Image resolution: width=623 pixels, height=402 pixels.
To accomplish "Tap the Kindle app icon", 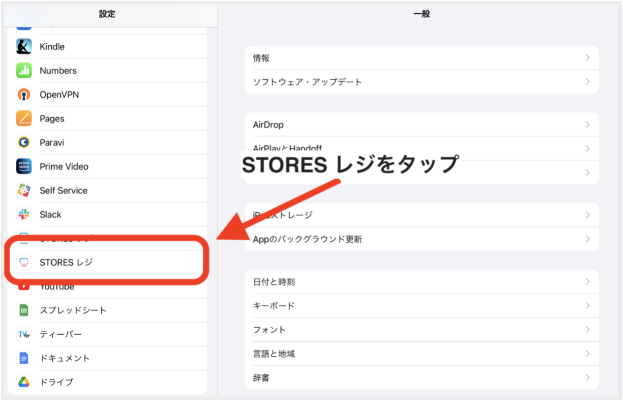I will (x=24, y=47).
